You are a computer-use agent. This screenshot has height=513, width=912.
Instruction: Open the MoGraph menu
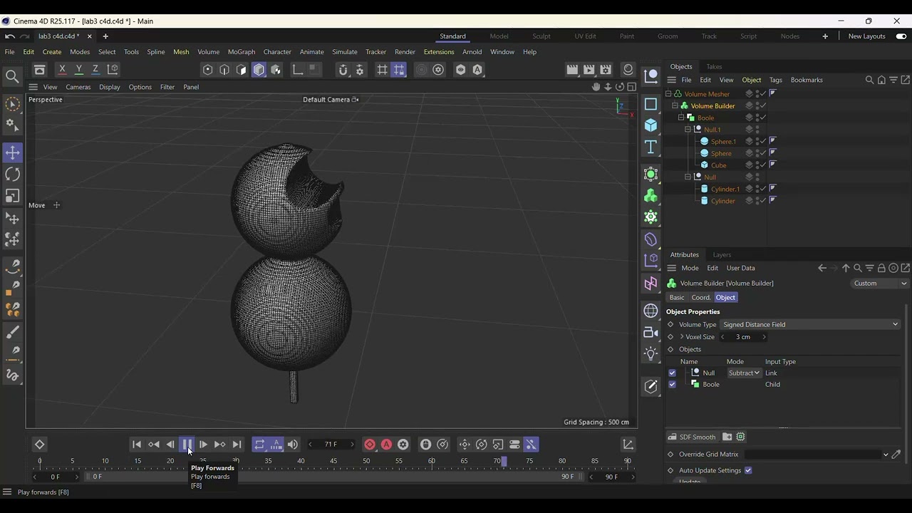(242, 52)
